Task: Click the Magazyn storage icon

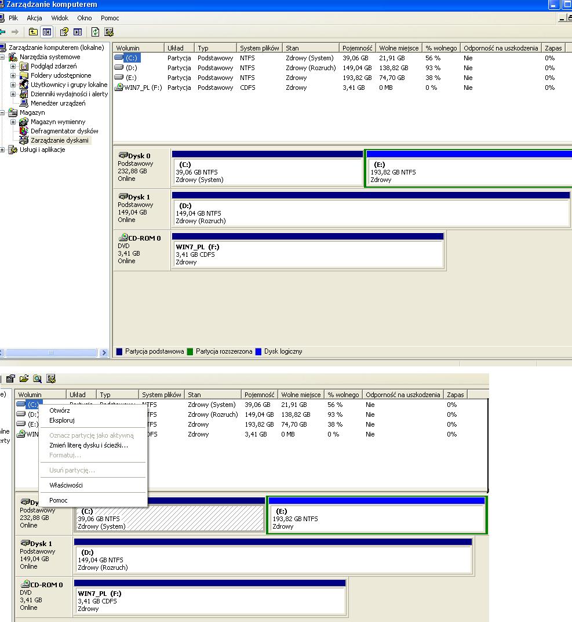Action: 13,112
